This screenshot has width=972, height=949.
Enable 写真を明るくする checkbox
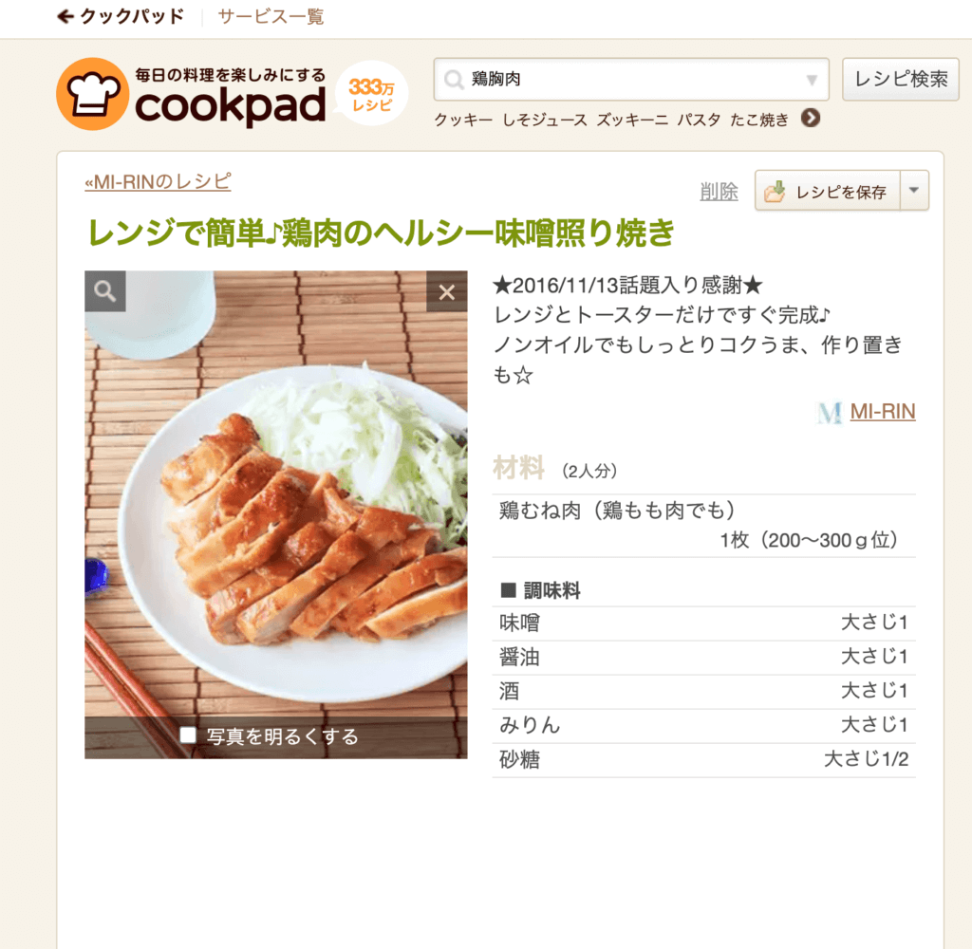188,735
